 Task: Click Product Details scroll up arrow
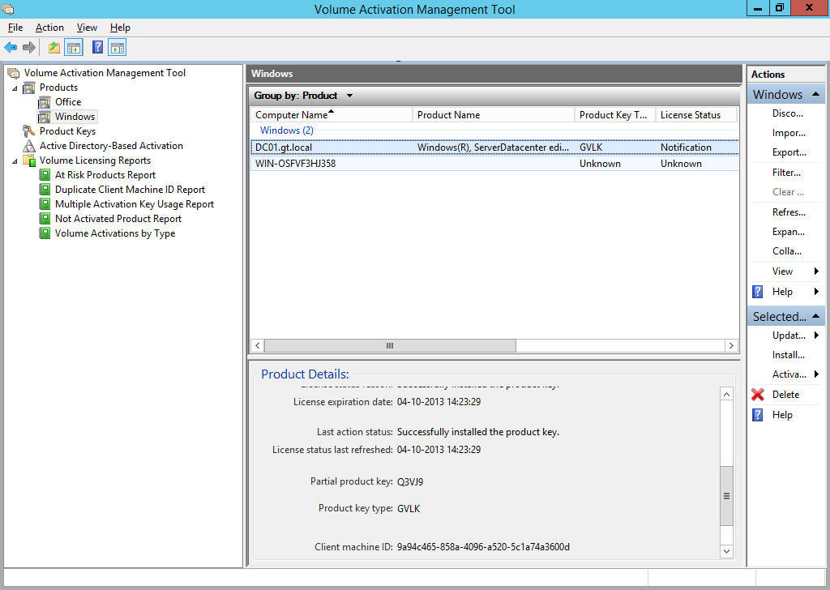click(727, 394)
